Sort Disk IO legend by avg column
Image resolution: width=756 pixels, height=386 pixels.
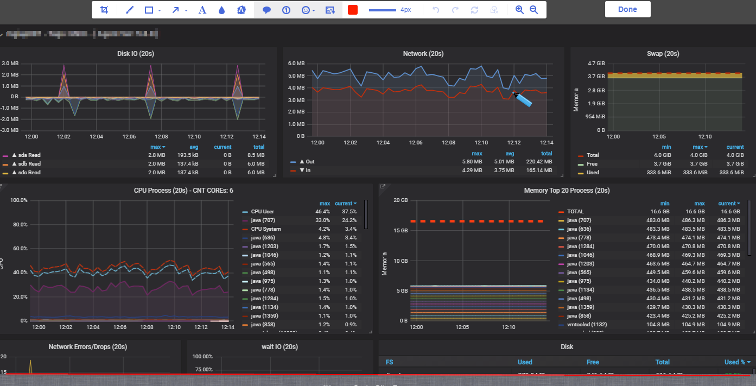(194, 147)
